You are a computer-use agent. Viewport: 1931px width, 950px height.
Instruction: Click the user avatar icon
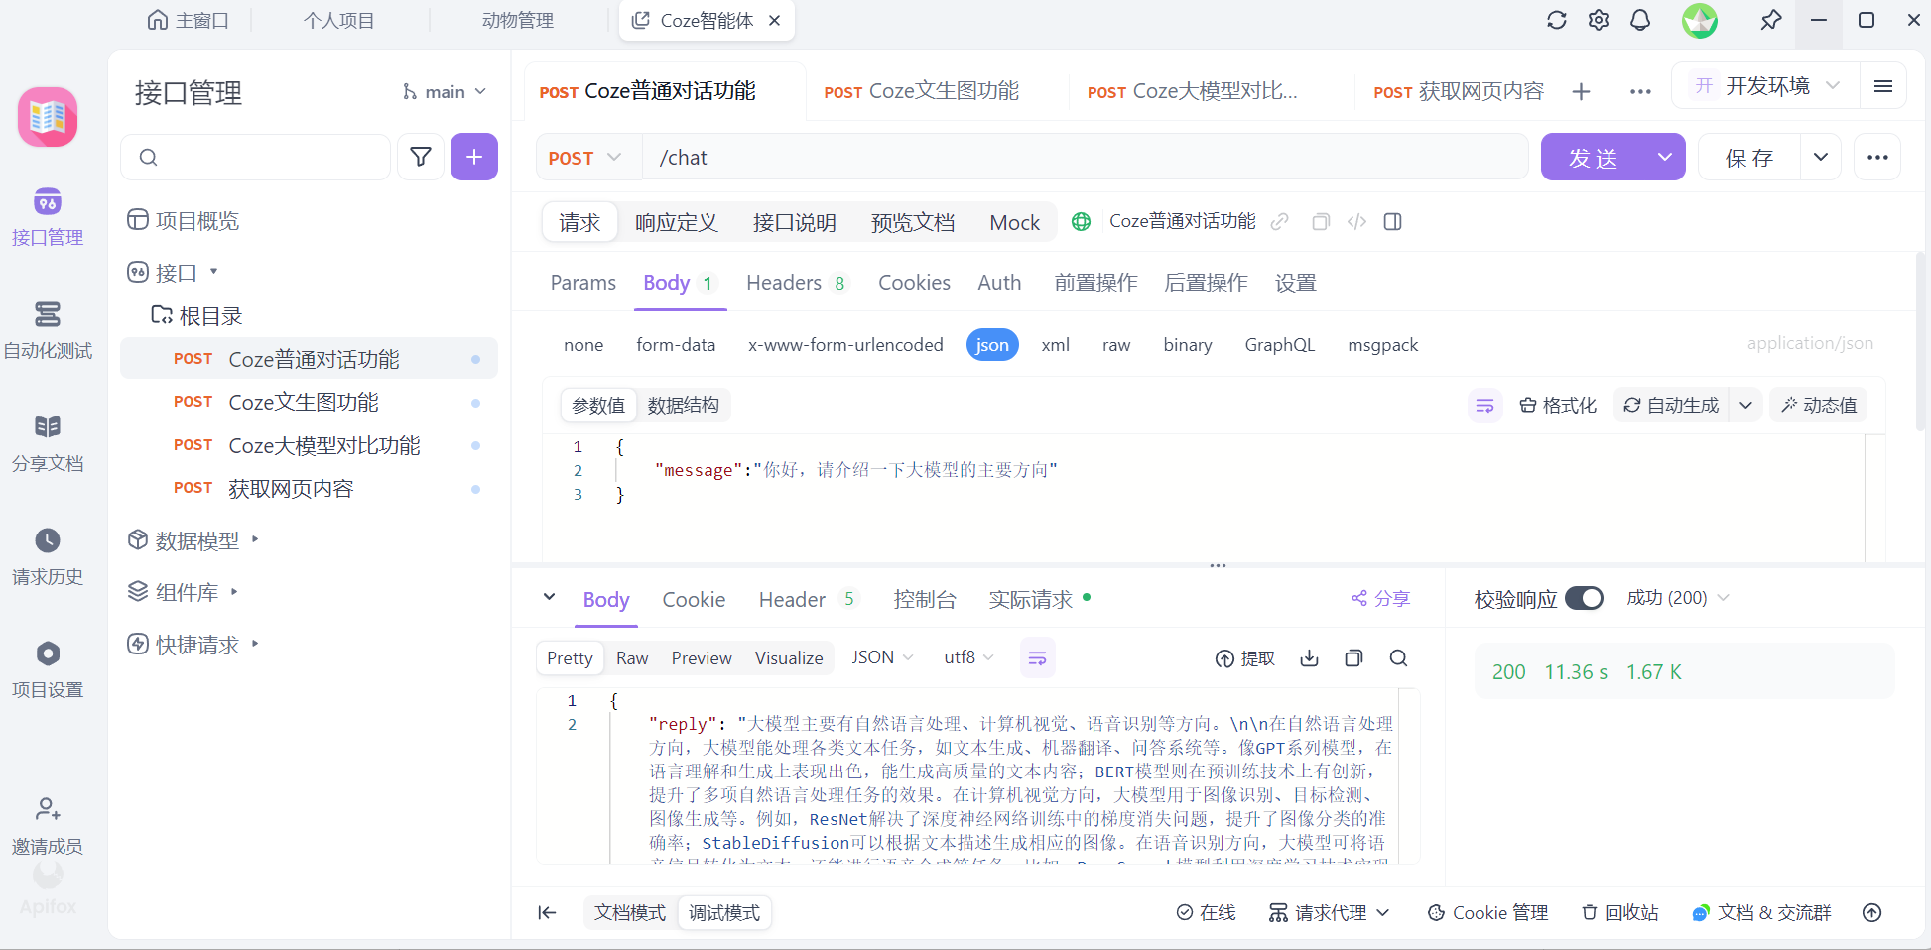(x=1699, y=20)
